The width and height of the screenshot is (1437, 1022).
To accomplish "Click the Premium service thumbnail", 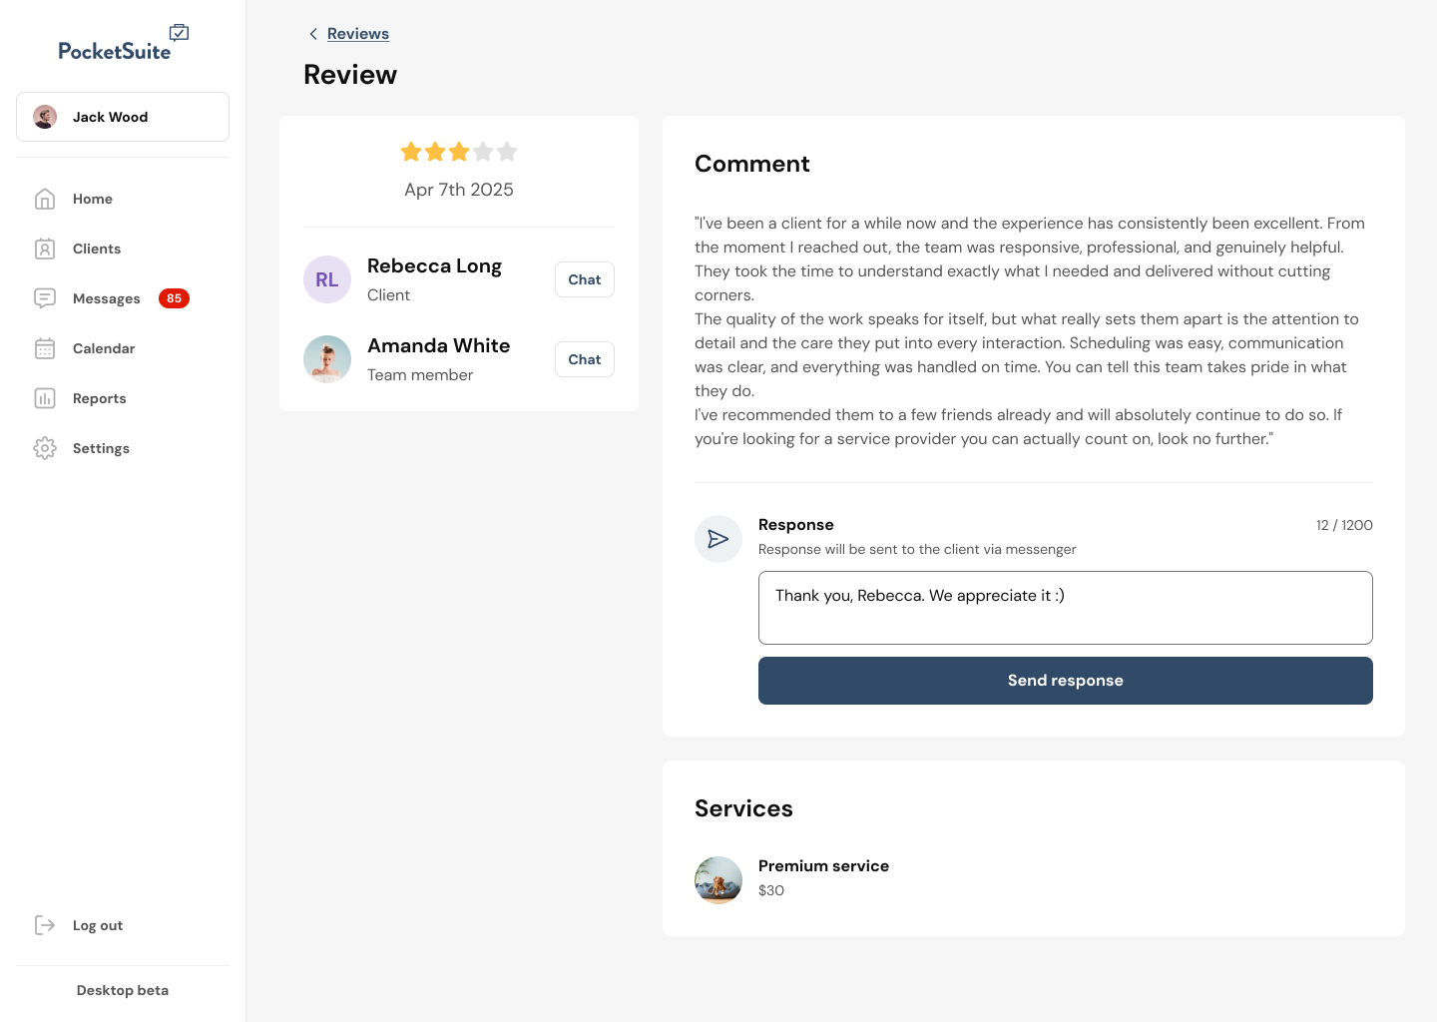I will pyautogui.click(x=718, y=880).
